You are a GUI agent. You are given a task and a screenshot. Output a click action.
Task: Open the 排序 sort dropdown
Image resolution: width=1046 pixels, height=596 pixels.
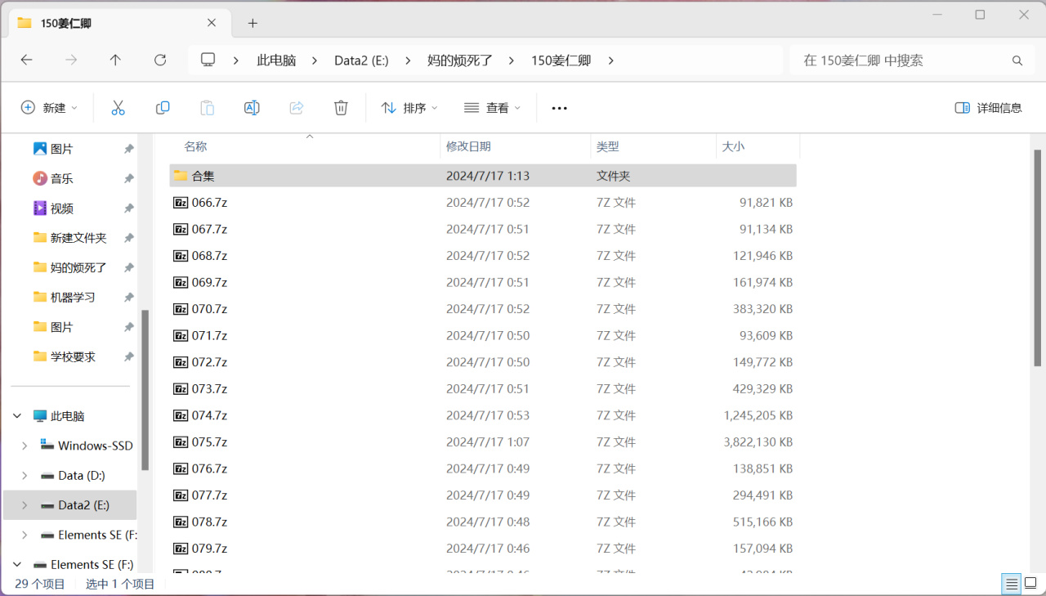pos(409,108)
